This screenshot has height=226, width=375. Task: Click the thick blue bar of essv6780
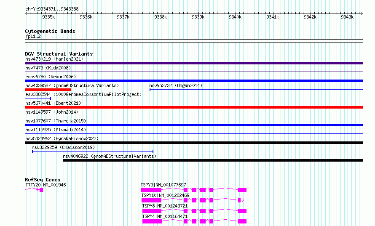(x=194, y=81)
